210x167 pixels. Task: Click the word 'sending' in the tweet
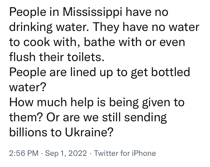tap(145, 118)
